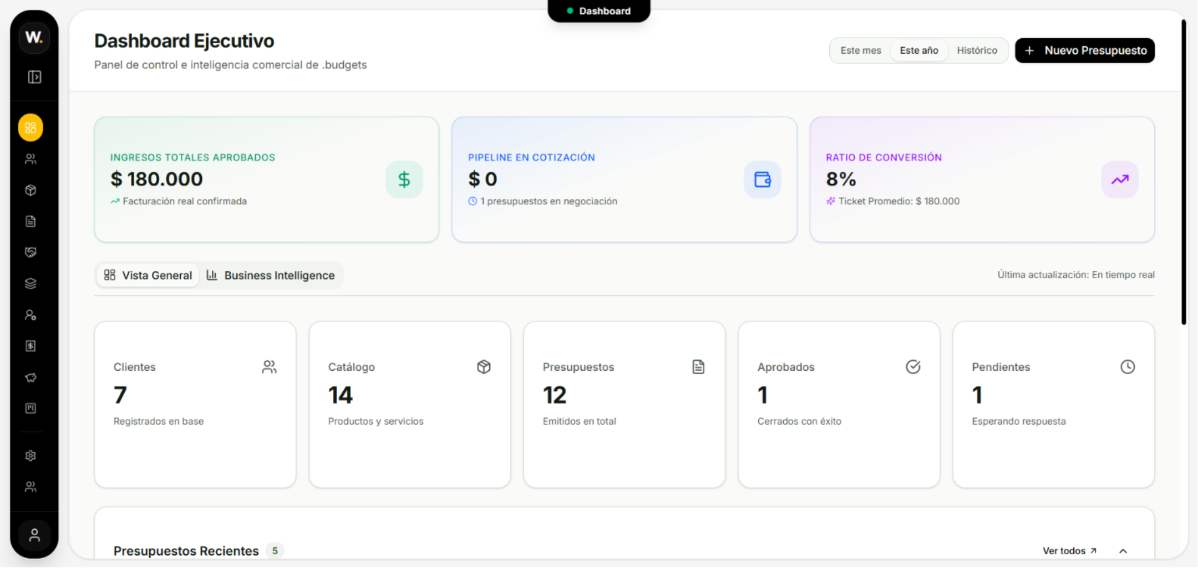Click the '$ 180.000' income value
Screen dimensions: 1198x568
pyautogui.click(x=156, y=179)
